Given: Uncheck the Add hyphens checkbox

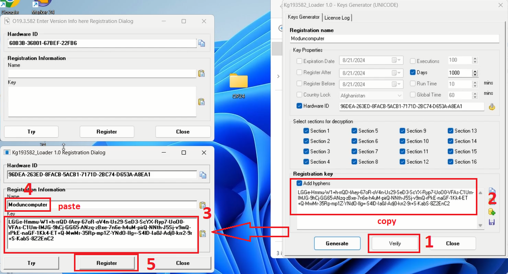Looking at the screenshot, I should (x=299, y=183).
